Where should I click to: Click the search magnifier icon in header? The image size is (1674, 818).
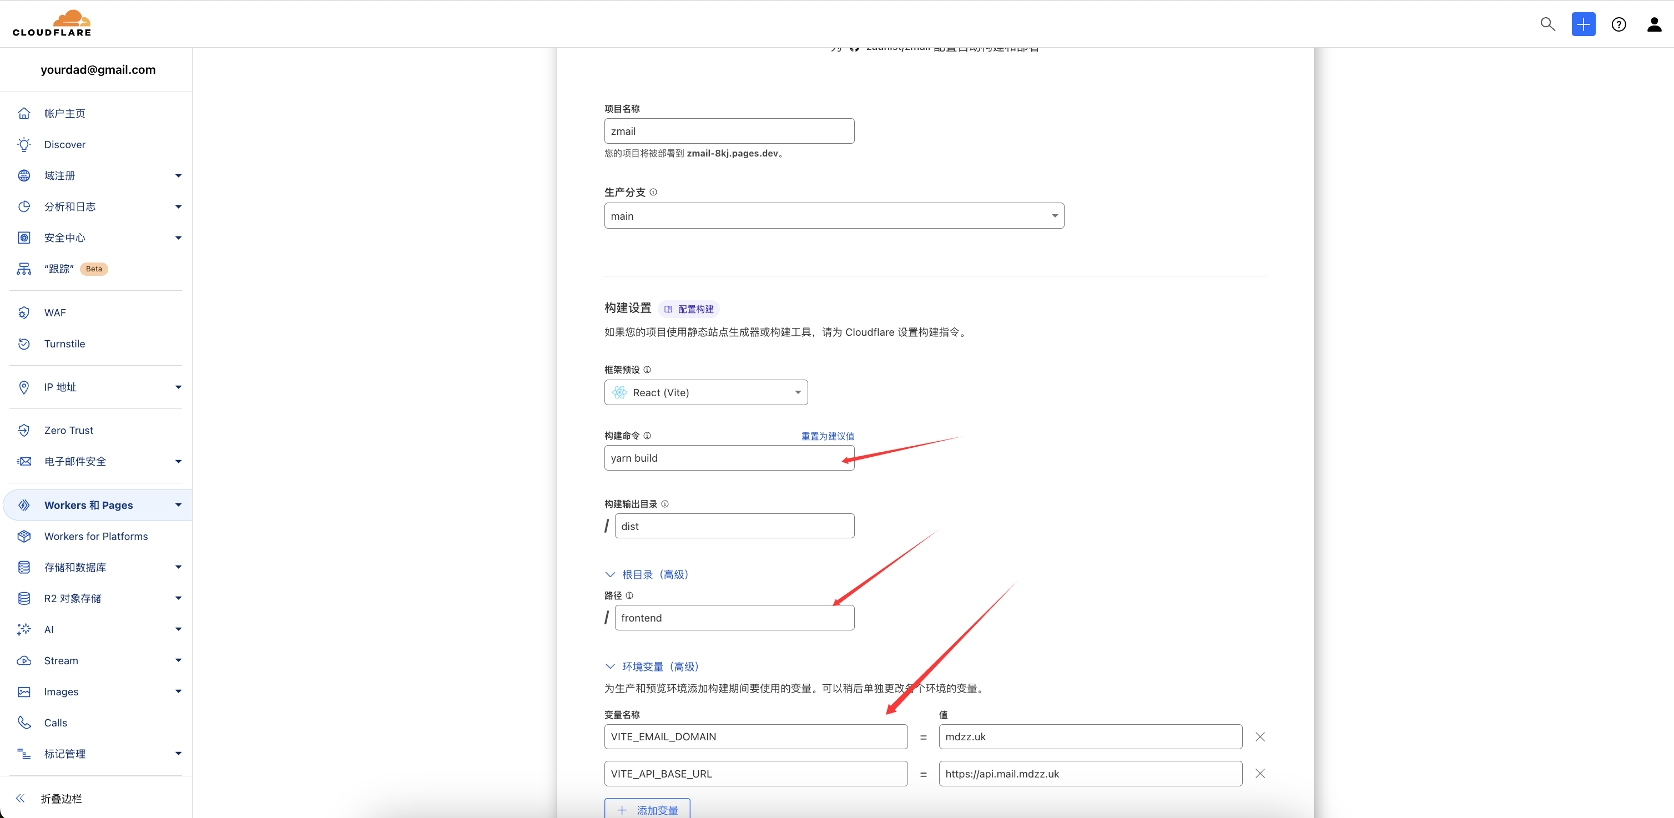[x=1547, y=24]
